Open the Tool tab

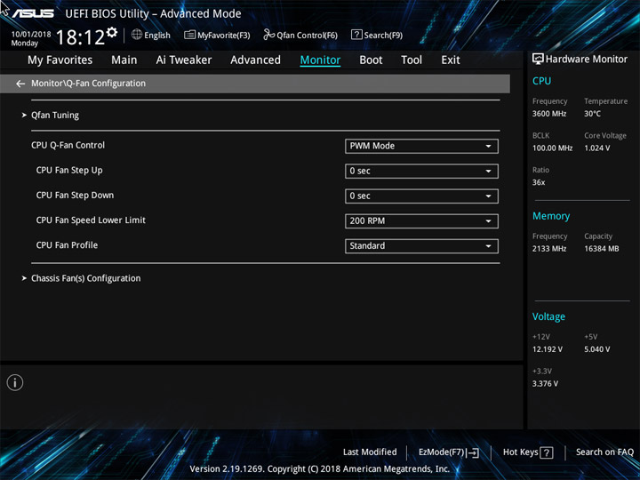tap(412, 60)
